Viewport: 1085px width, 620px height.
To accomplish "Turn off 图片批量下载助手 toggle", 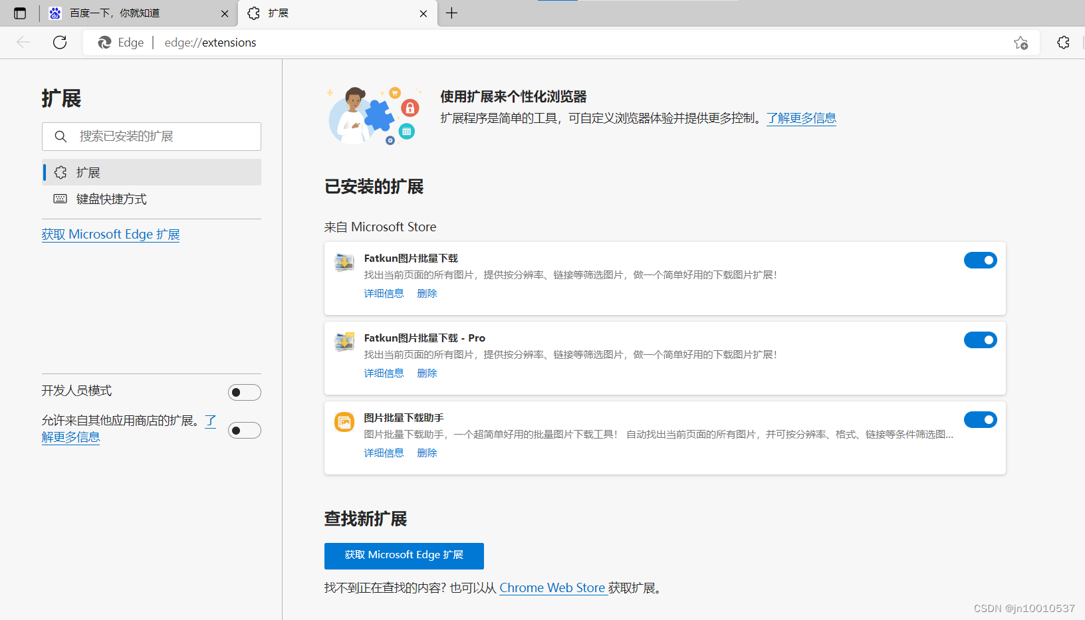I will (981, 420).
